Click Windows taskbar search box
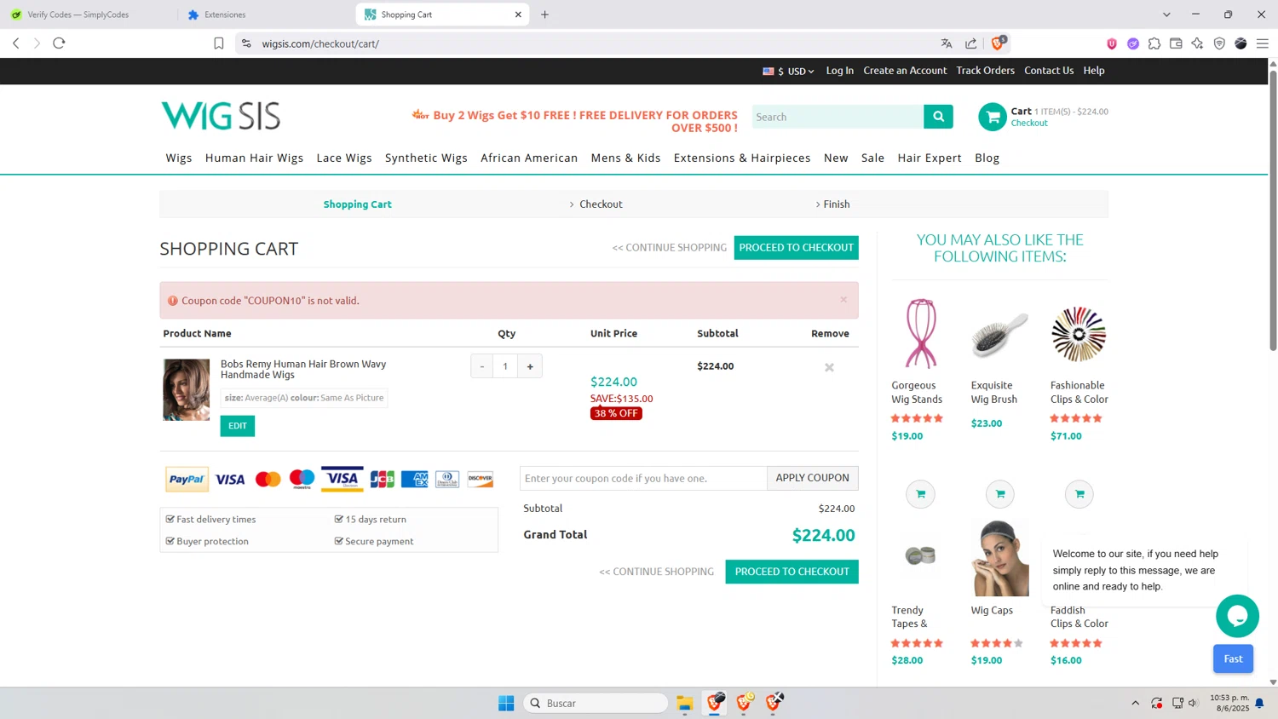 pyautogui.click(x=596, y=703)
